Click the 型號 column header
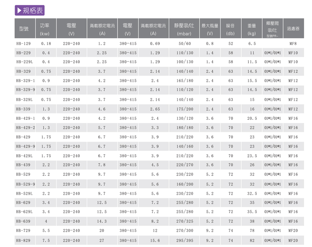312x247 pixels. [x=24, y=30]
